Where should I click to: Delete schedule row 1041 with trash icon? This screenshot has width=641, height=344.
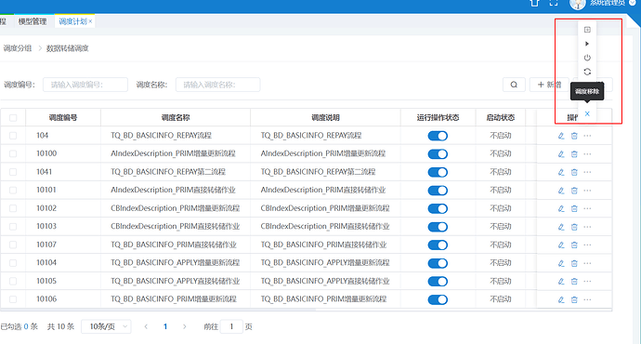point(574,172)
